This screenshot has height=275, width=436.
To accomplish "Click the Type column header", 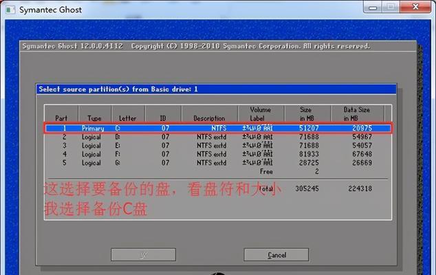I will (x=94, y=118).
